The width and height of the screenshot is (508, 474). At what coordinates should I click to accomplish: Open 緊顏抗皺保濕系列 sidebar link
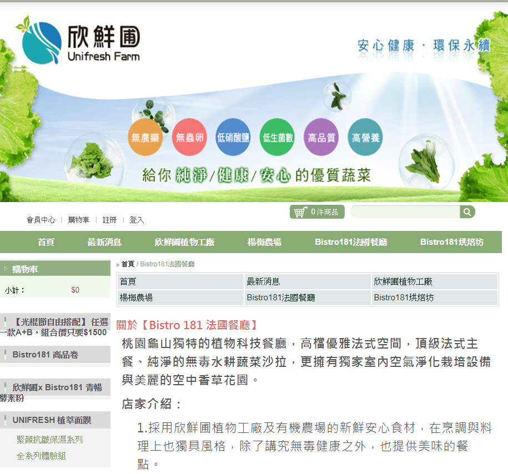(49, 440)
